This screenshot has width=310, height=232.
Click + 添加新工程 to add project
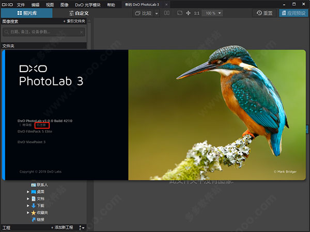[62, 227]
